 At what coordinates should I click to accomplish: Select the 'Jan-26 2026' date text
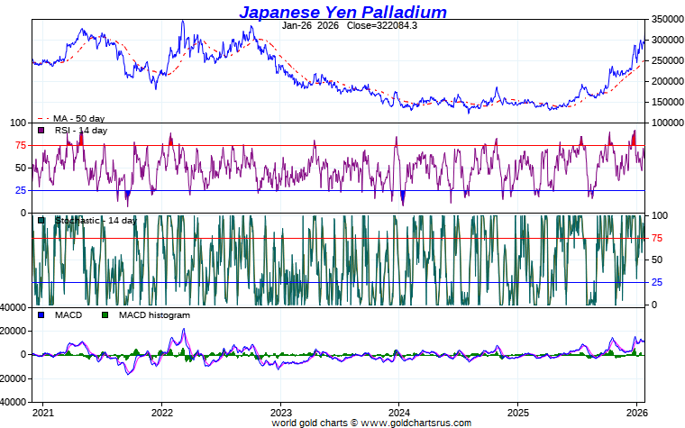[310, 25]
